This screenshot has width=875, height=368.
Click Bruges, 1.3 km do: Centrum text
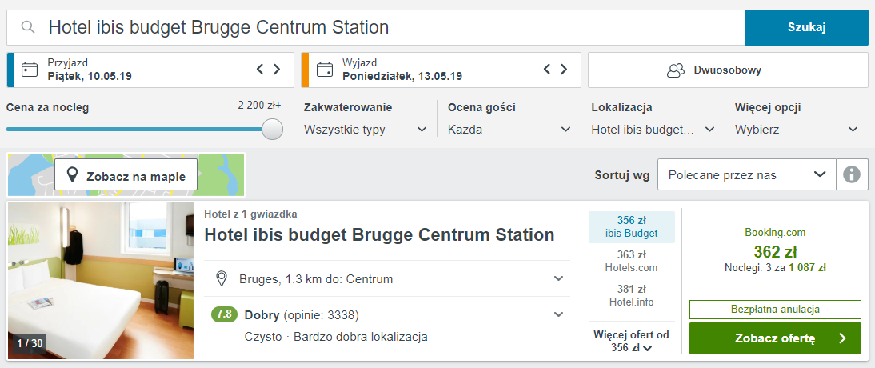coord(316,278)
